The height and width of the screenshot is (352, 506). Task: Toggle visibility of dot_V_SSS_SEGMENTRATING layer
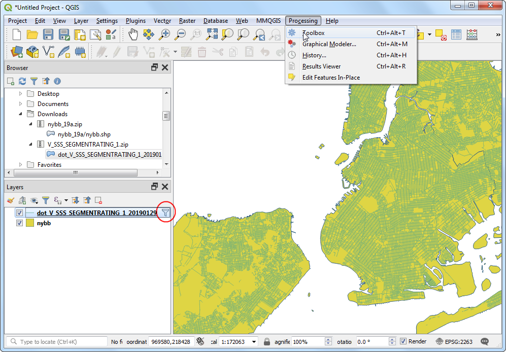pyautogui.click(x=19, y=213)
